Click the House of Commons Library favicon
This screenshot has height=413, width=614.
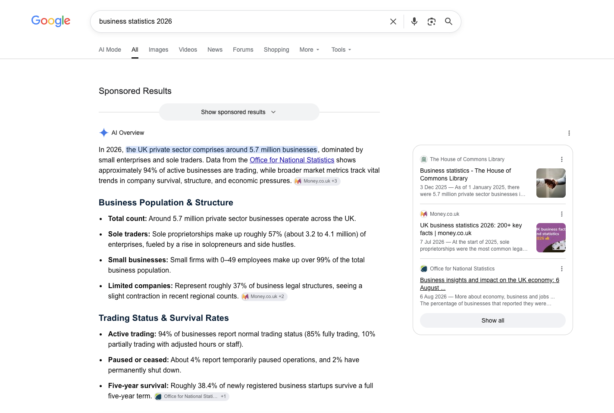(424, 159)
